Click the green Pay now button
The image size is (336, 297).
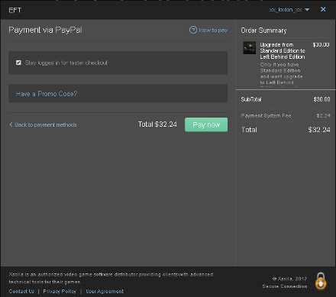click(206, 124)
